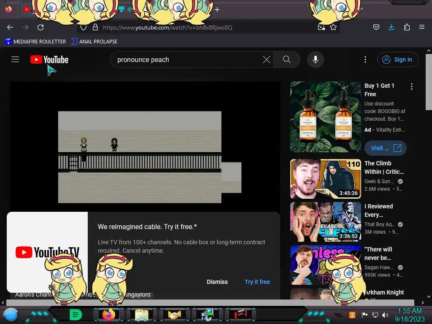The width and height of the screenshot is (432, 324).
Task: Click the Firefox taskbar icon
Action: tap(108, 315)
